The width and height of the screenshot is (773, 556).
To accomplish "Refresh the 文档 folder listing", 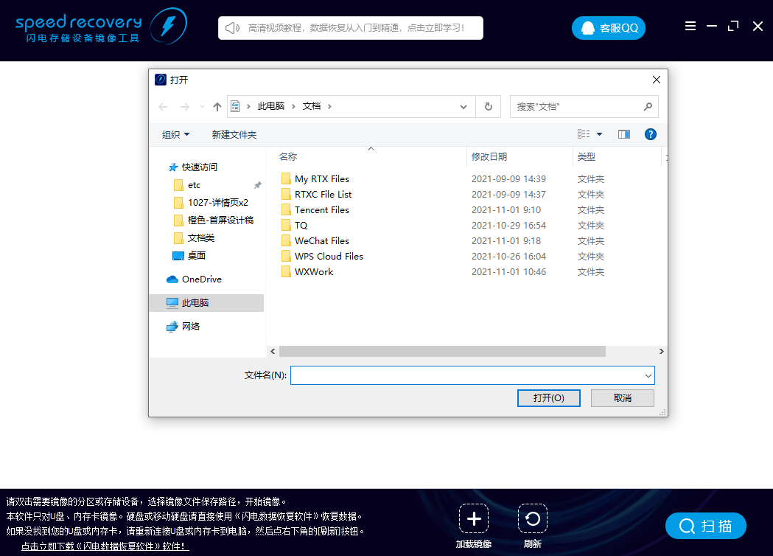I will pos(489,107).
